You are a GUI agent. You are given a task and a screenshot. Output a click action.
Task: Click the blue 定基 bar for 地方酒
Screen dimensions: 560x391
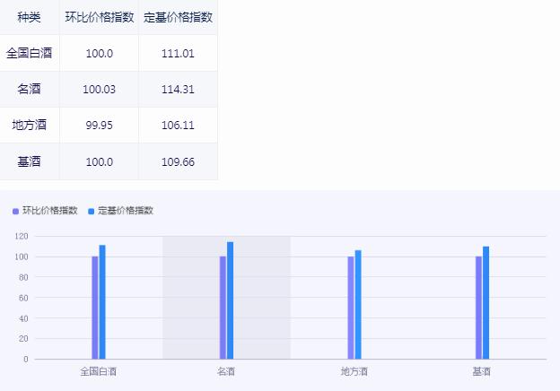click(x=358, y=305)
